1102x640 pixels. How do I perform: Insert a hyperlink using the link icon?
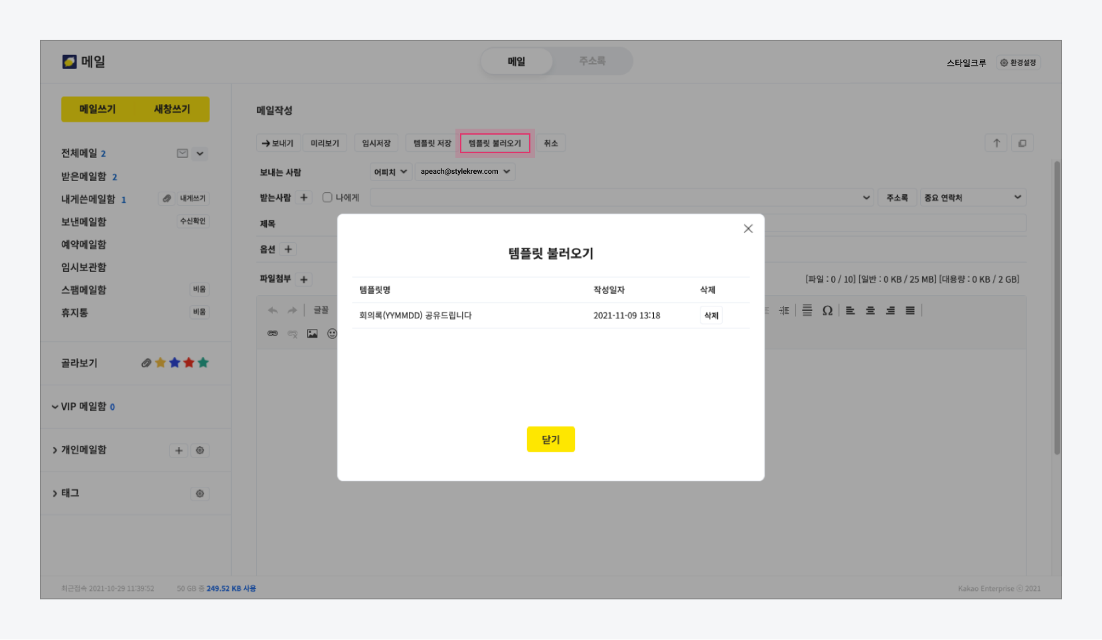[273, 334]
